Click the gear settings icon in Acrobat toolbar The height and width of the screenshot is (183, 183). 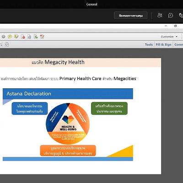click(x=4, y=37)
